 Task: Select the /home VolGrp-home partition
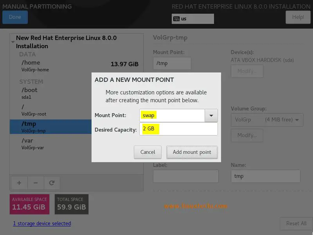point(76,66)
